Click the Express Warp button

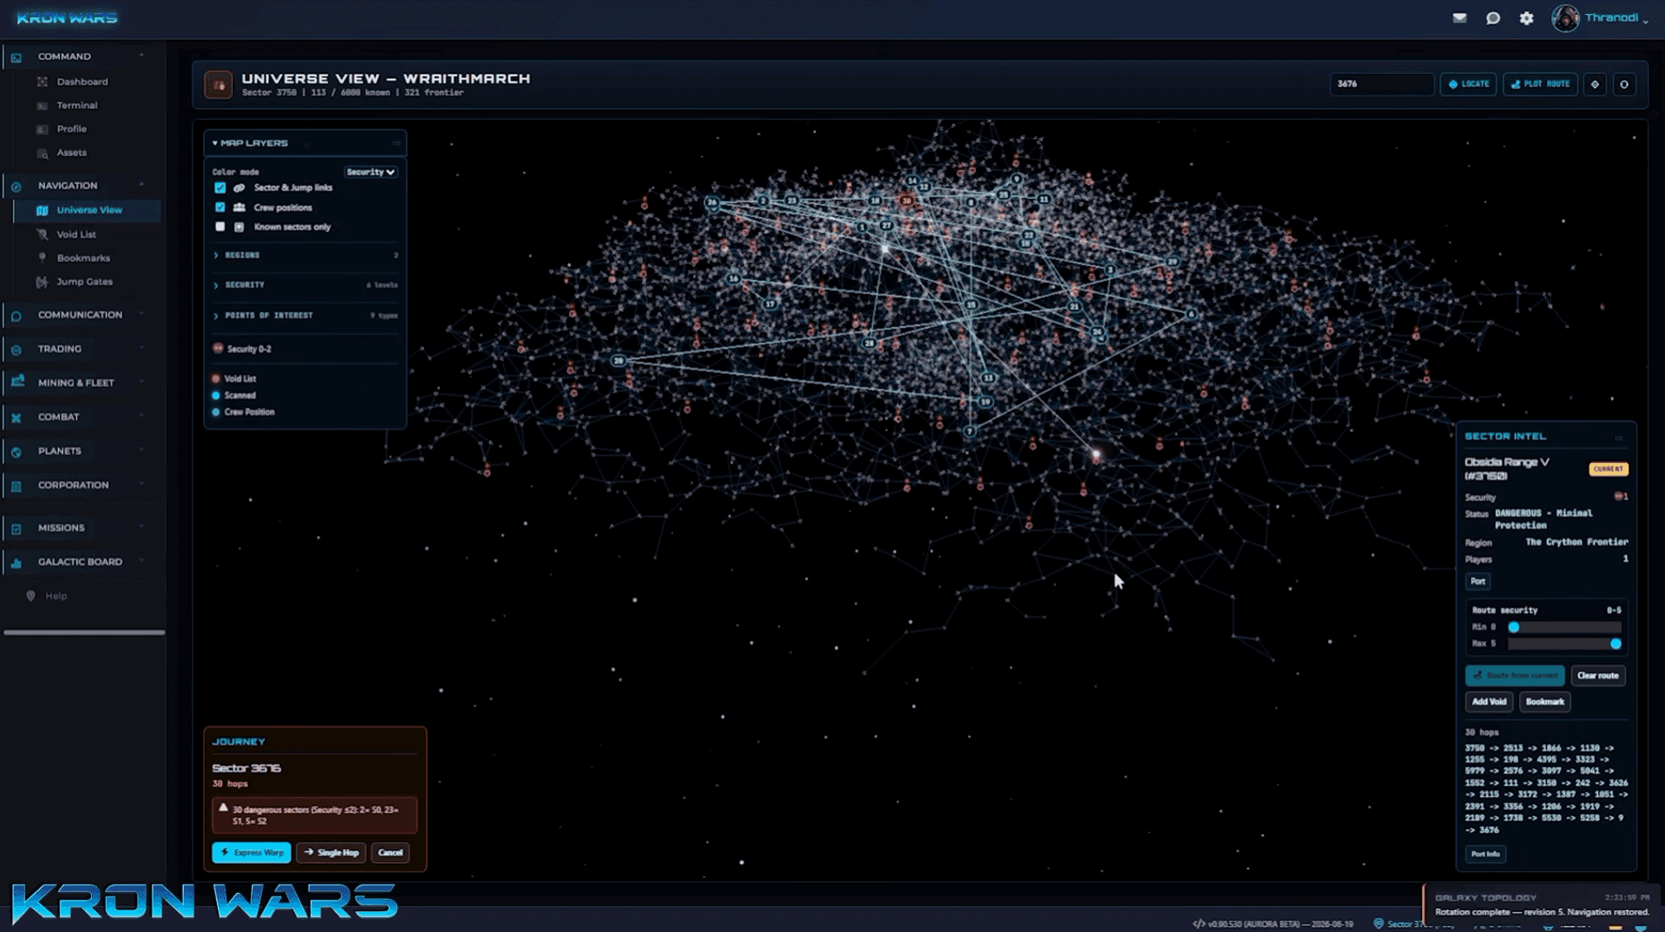click(252, 852)
